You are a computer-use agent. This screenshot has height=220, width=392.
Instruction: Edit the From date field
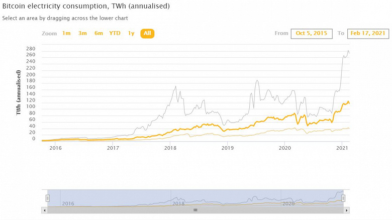pyautogui.click(x=311, y=34)
